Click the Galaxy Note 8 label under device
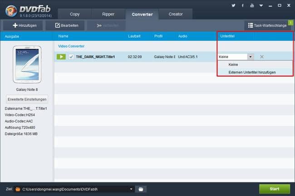Screen dimensions: 295x196 tap(27, 89)
